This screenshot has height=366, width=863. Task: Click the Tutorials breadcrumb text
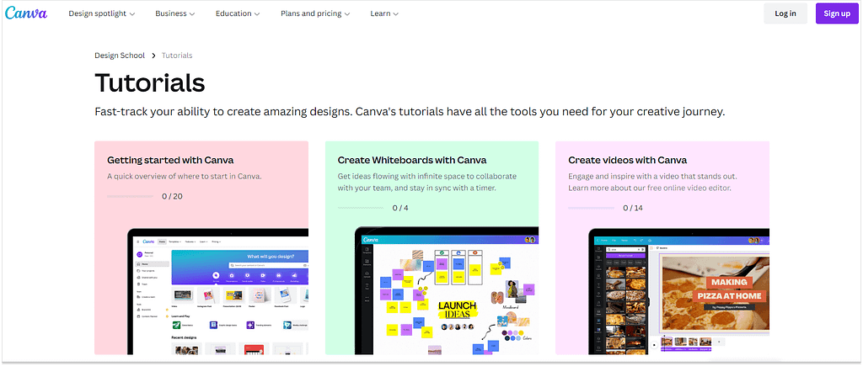pyautogui.click(x=177, y=56)
